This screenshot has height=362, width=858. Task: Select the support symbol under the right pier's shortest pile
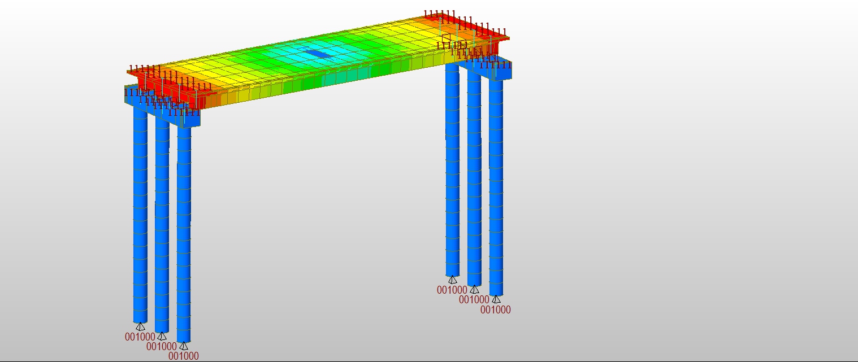coord(452,280)
